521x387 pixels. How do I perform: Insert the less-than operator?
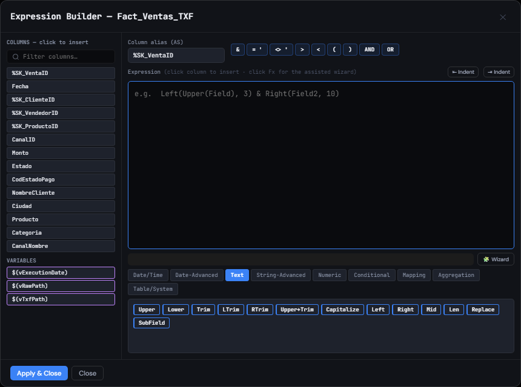(318, 50)
